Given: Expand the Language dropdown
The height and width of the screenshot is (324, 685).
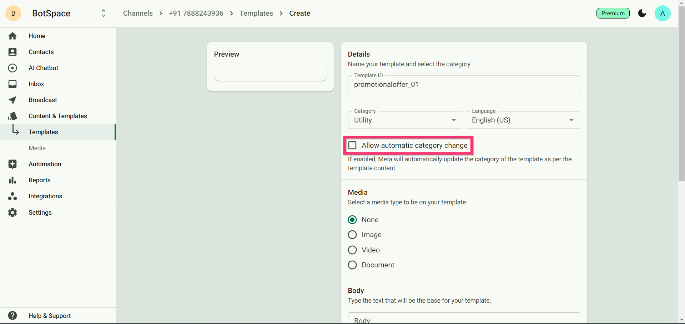Looking at the screenshot, I should click(x=523, y=120).
